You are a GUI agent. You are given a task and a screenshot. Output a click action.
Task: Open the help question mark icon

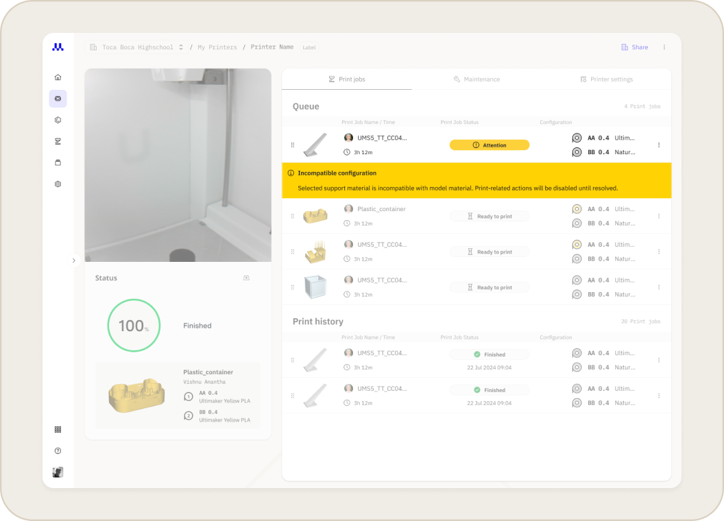pyautogui.click(x=58, y=451)
